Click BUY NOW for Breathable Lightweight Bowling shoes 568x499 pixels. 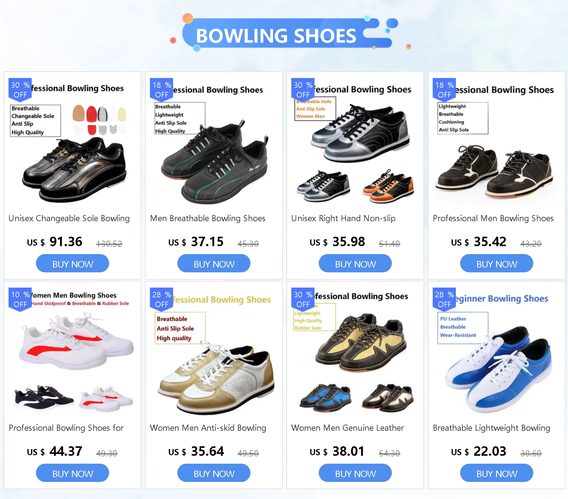pos(497,473)
